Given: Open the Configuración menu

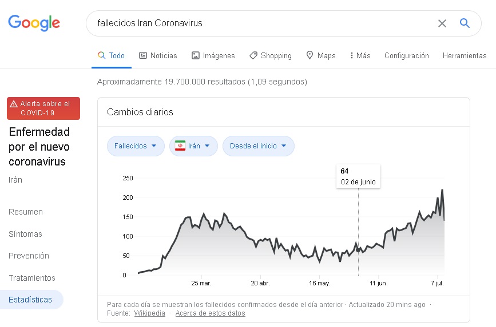Looking at the screenshot, I should (406, 55).
